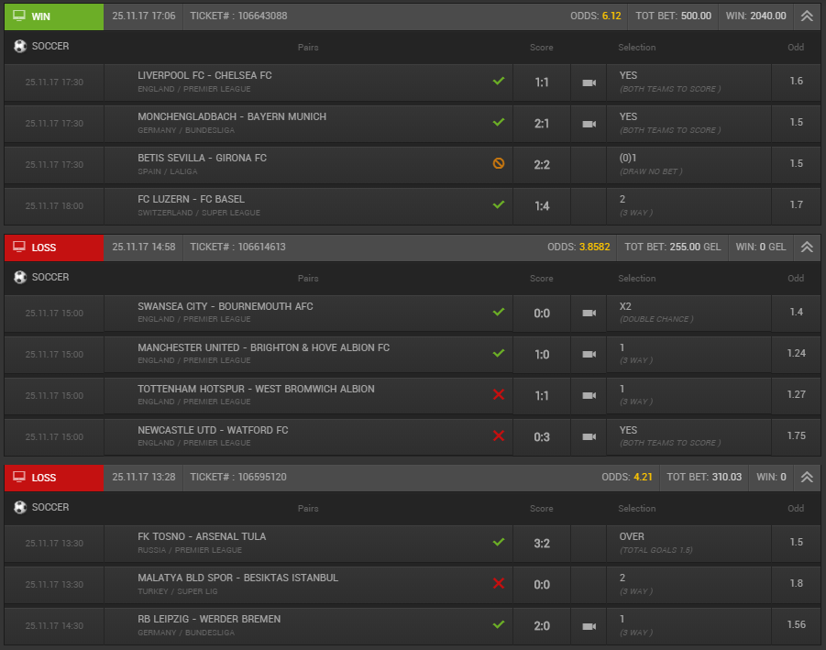Open live video icon for Liverpool FC - Chelsea FC
This screenshot has width=826, height=650.
[x=589, y=83]
